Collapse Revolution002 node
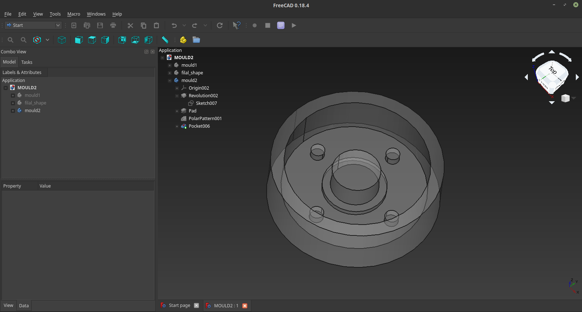The image size is (582, 312). click(177, 96)
